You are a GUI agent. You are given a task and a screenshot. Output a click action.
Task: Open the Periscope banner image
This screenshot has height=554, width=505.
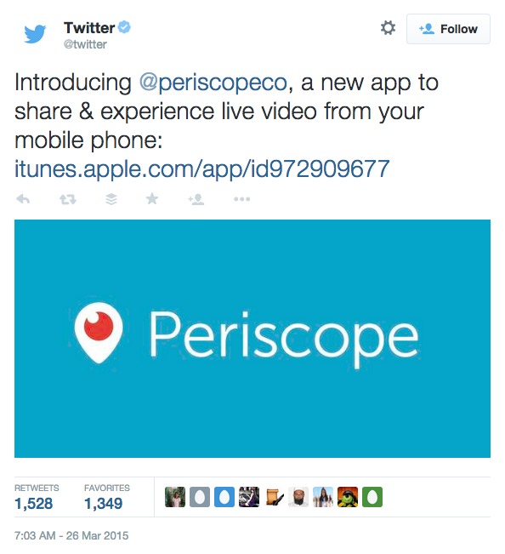point(252,339)
